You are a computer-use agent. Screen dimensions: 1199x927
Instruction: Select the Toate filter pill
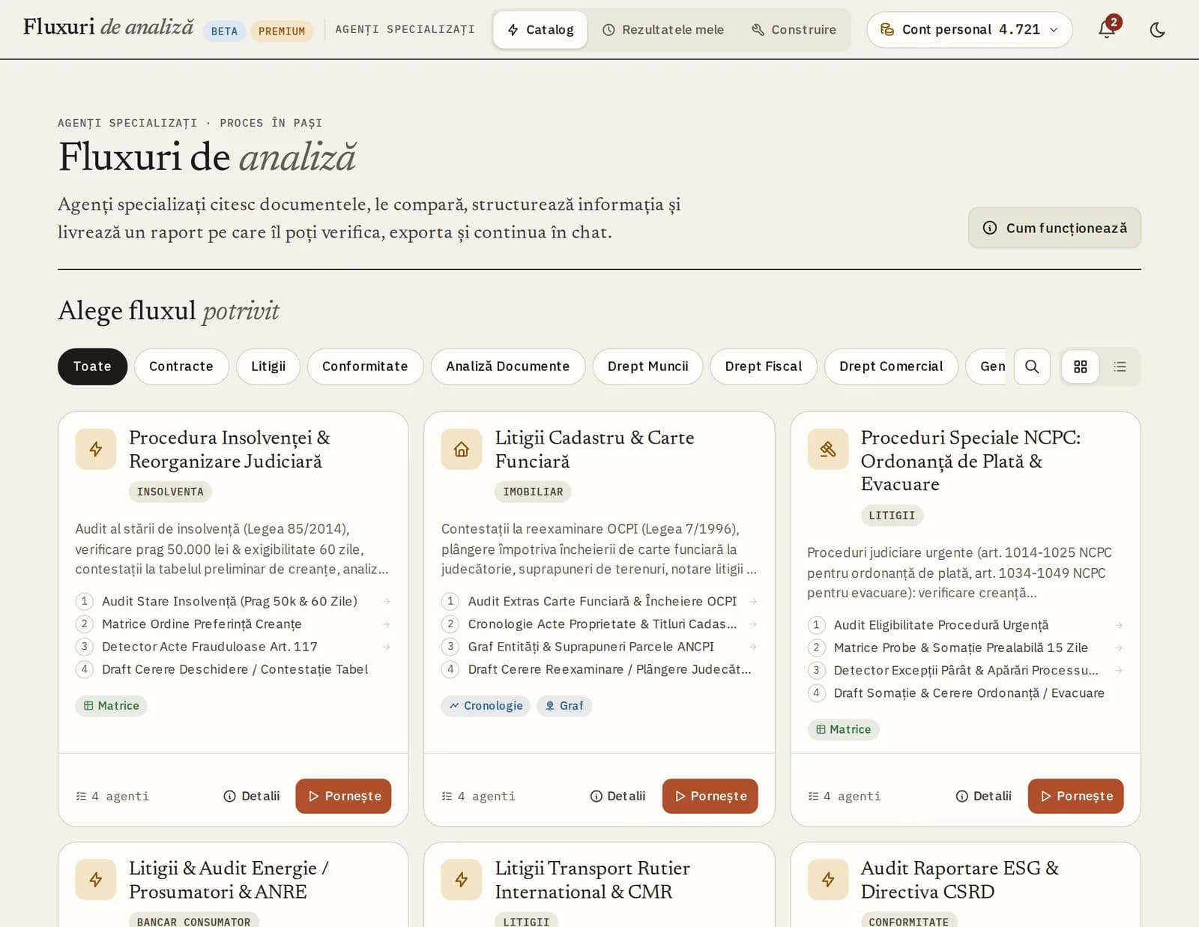[92, 366]
